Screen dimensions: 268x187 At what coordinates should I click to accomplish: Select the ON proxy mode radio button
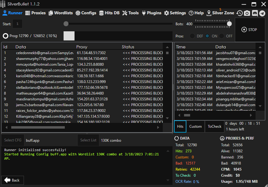207,36
